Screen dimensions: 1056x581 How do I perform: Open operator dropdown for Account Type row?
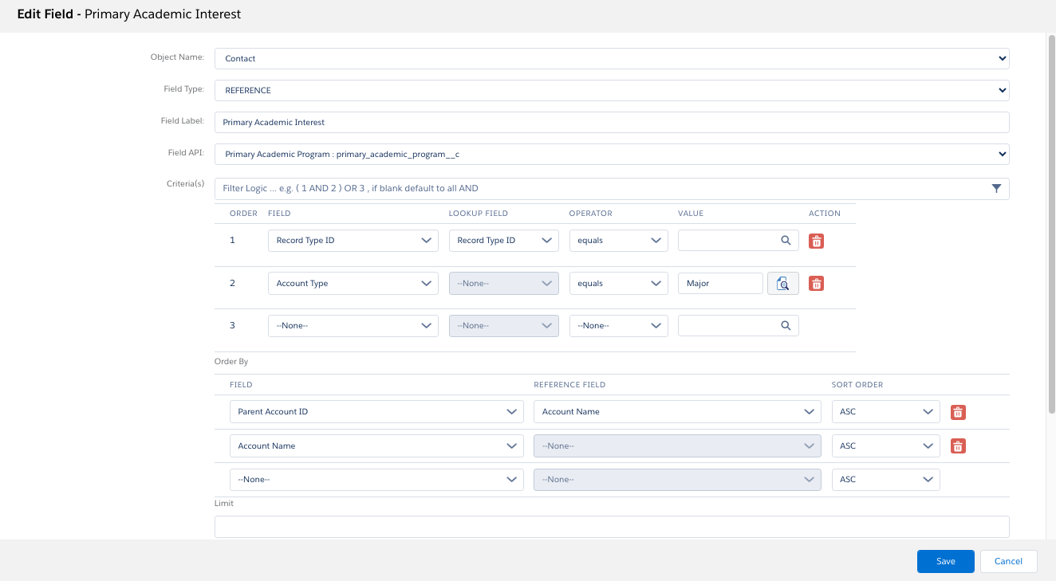(618, 284)
